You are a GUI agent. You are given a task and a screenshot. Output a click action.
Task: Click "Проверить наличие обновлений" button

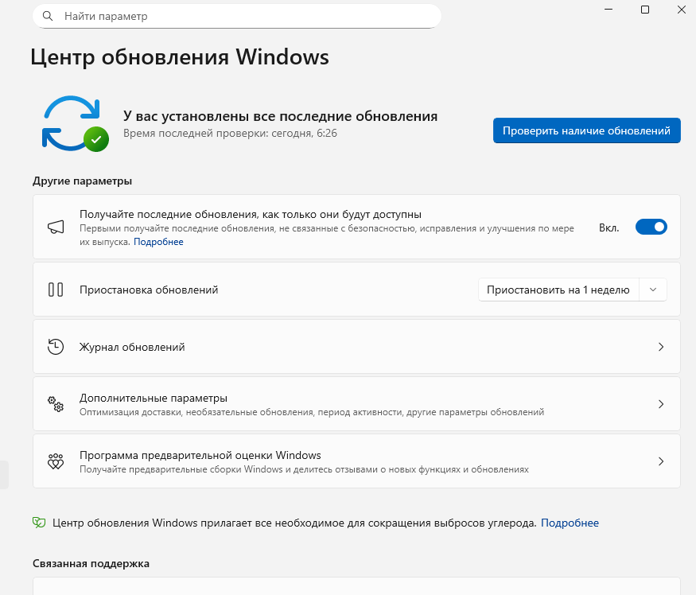coord(586,130)
